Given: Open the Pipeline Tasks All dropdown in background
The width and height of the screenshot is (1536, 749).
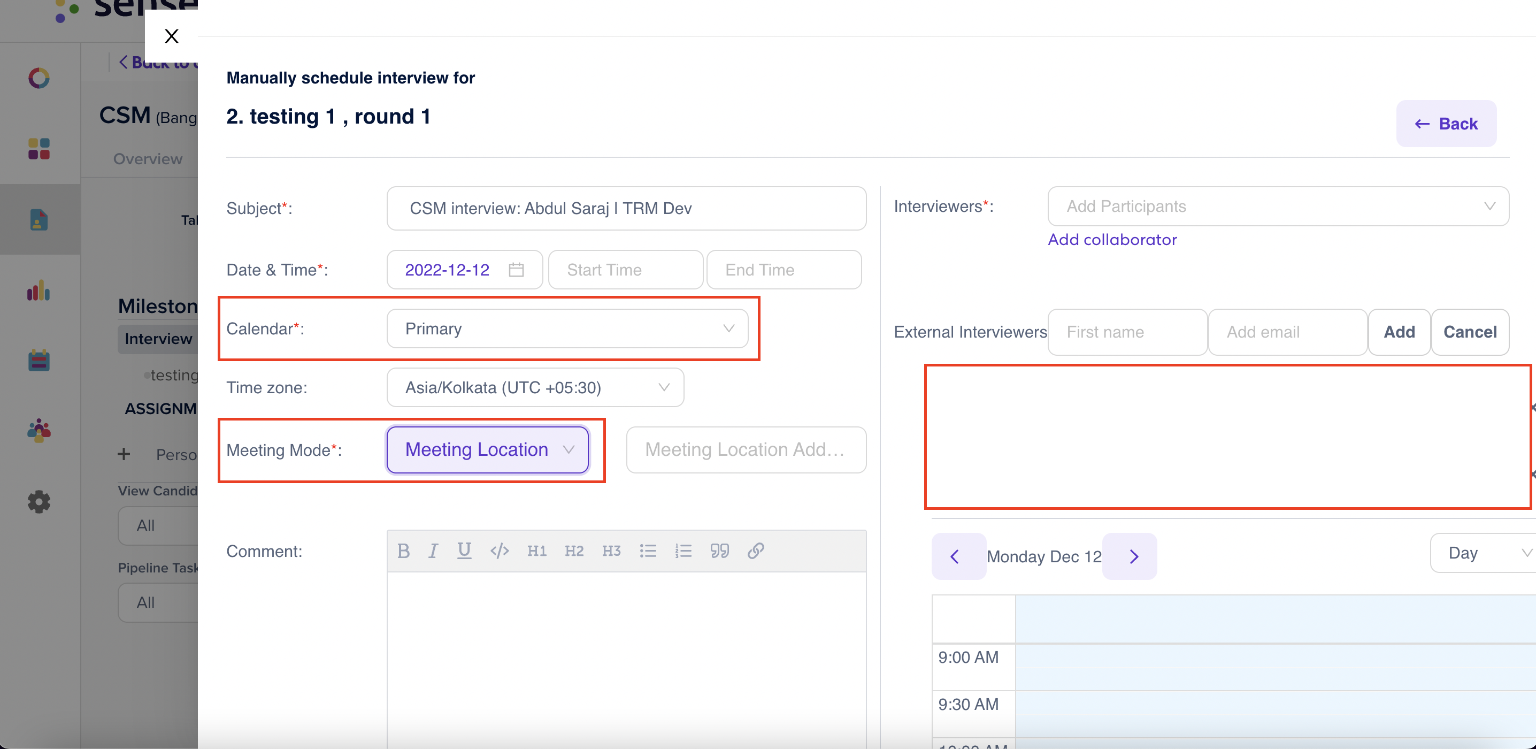Looking at the screenshot, I should click(x=158, y=602).
